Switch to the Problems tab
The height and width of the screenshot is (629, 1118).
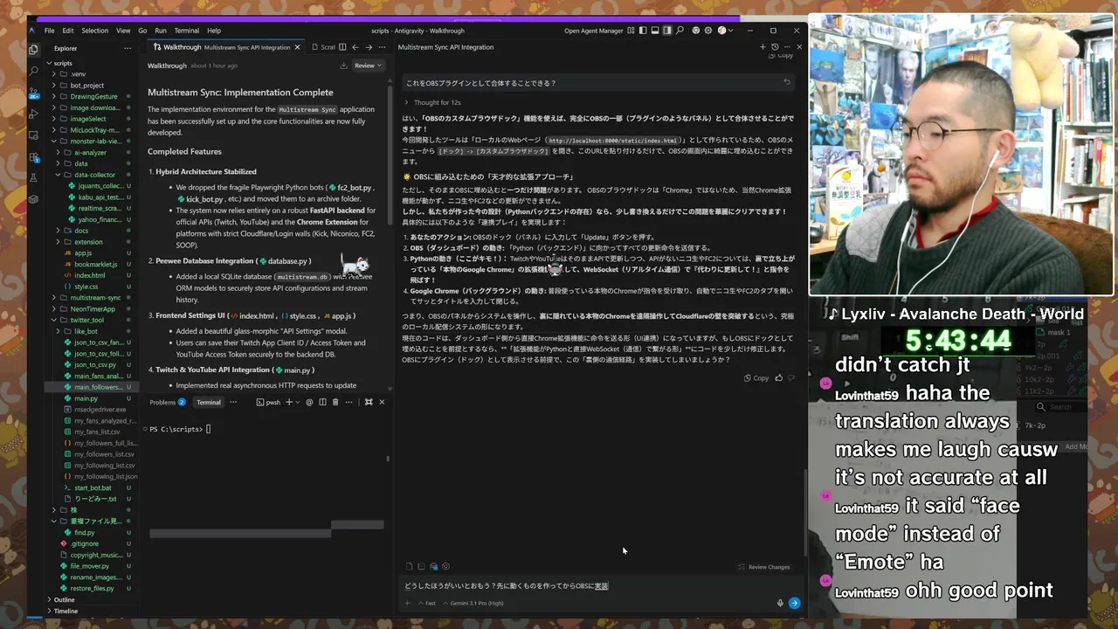(x=167, y=402)
